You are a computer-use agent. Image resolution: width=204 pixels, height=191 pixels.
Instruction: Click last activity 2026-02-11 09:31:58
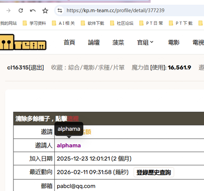(84, 172)
